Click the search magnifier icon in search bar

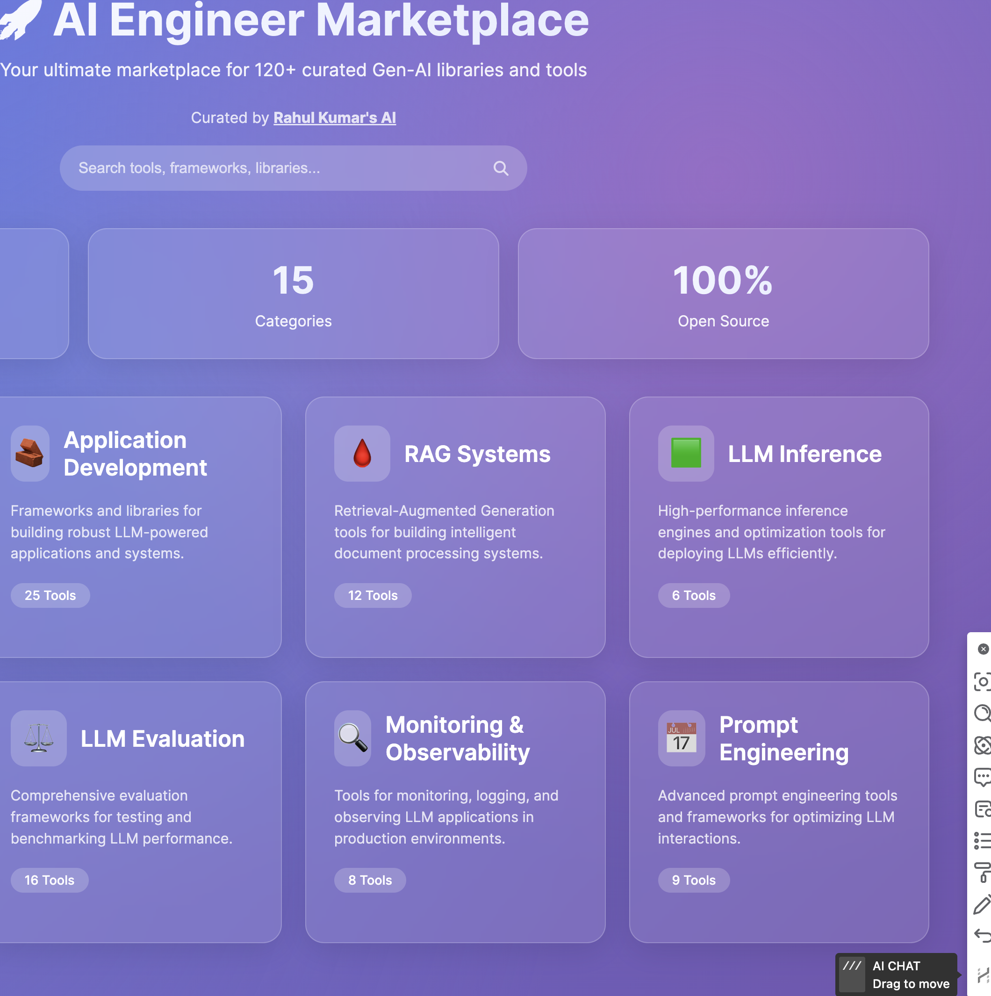500,169
